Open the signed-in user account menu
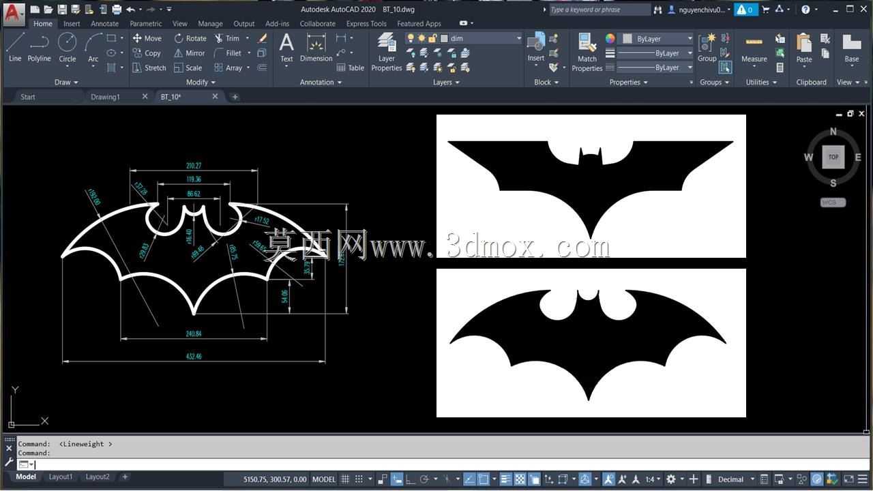873x491 pixels. (699, 10)
